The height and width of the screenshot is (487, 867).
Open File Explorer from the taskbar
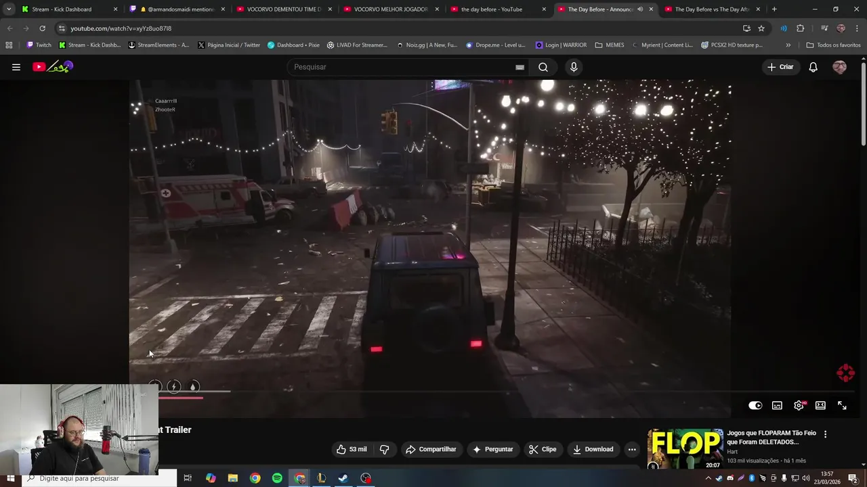[x=233, y=478]
